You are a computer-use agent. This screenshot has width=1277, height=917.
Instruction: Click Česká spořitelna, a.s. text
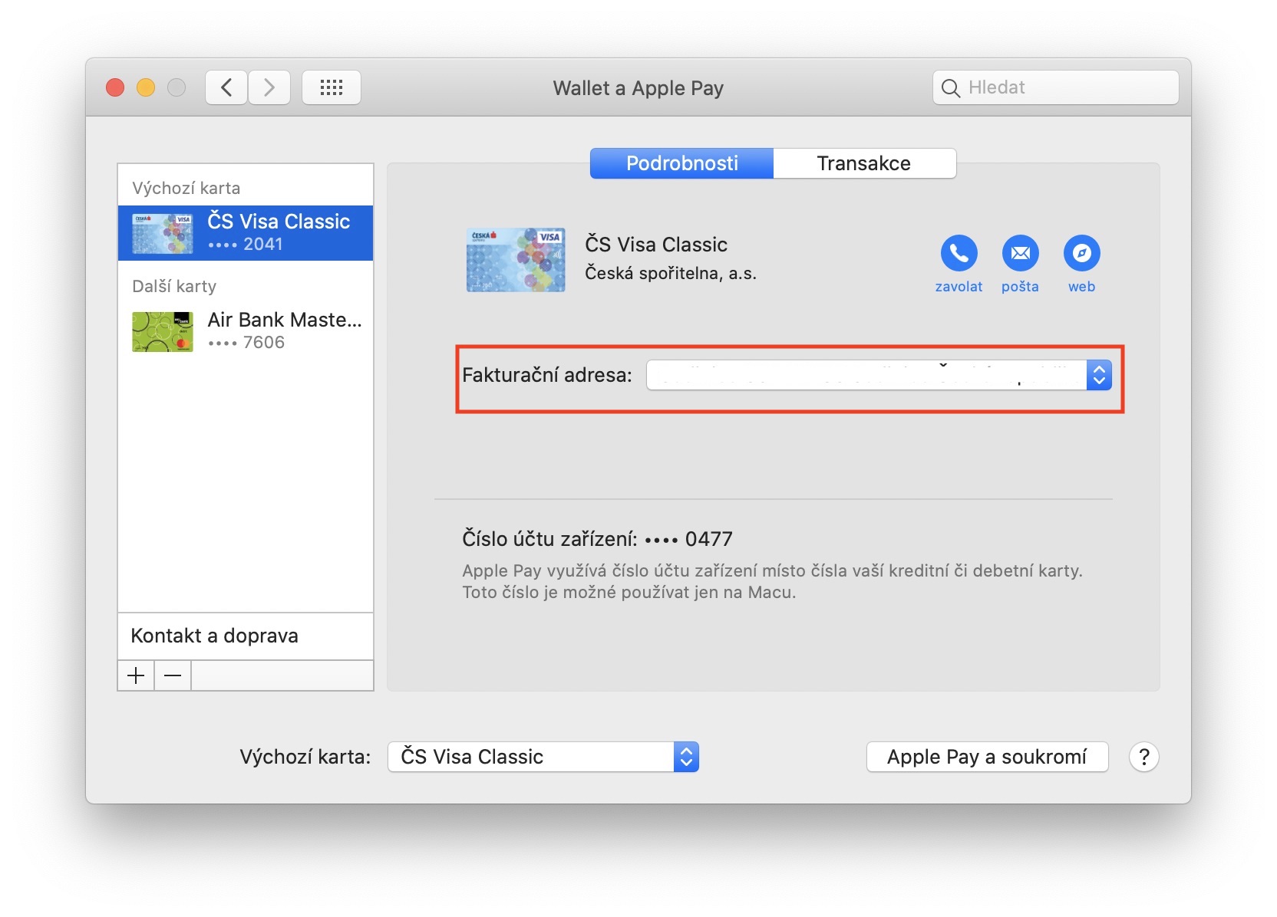coord(671,274)
